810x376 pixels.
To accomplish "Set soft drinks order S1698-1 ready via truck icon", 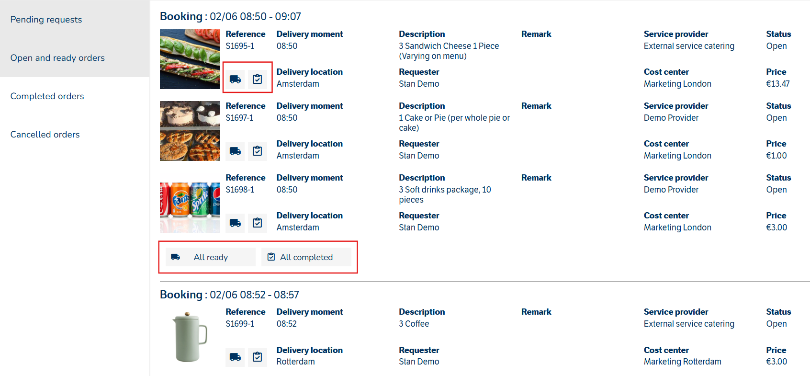I will [235, 223].
